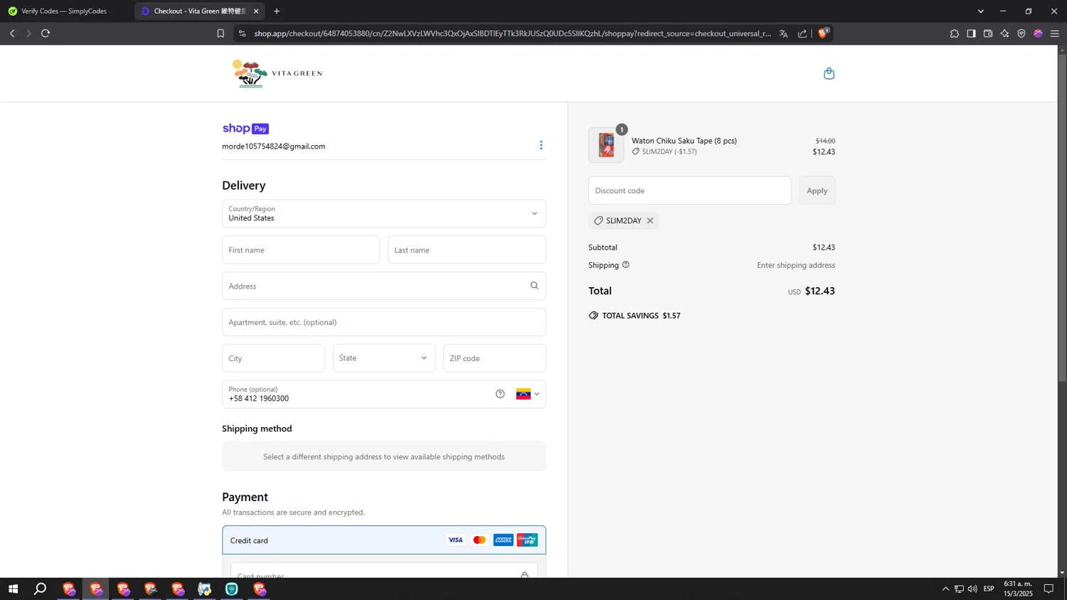Click the Card number field

[x=384, y=572]
